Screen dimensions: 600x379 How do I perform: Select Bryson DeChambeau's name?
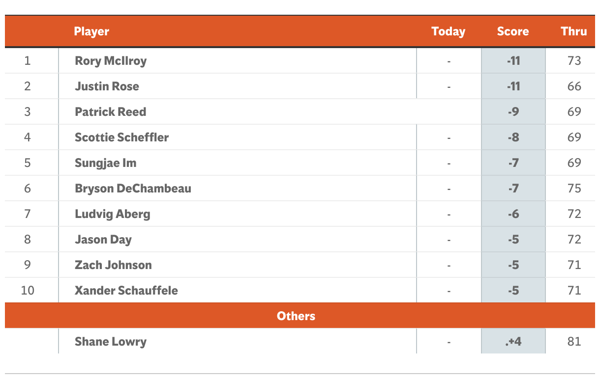(x=133, y=189)
